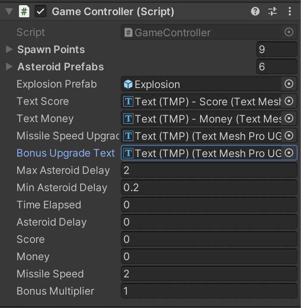Open the component presets slider icon
The width and height of the screenshot is (301, 308).
coord(273,12)
